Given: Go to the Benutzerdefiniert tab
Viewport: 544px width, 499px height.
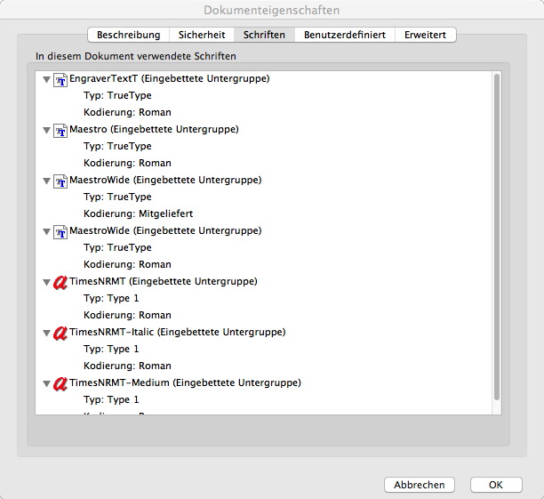Looking at the screenshot, I should pos(345,36).
